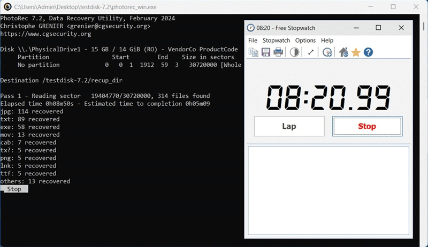The image size is (428, 247).
Task: Click the gold star favorites icon
Action: (x=356, y=52)
